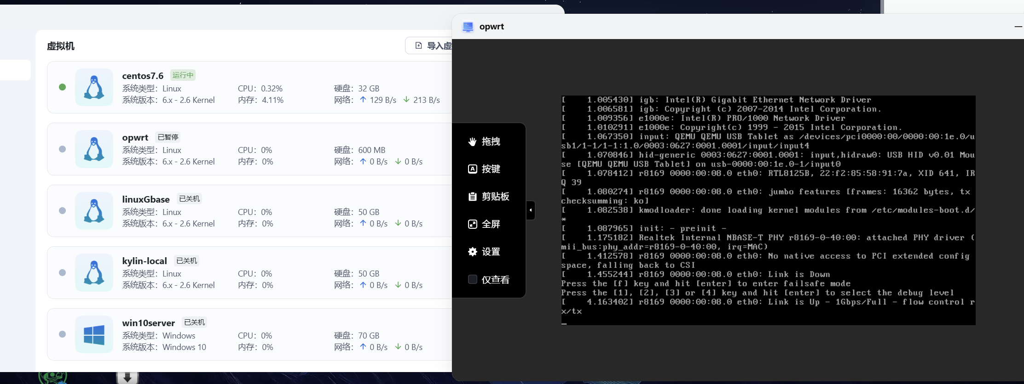Choose 全屏 in the console side menu
Screen dimensions: 1024x384
tap(484, 224)
